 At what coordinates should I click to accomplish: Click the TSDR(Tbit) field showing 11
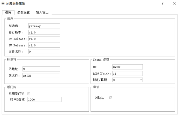tap(128, 73)
